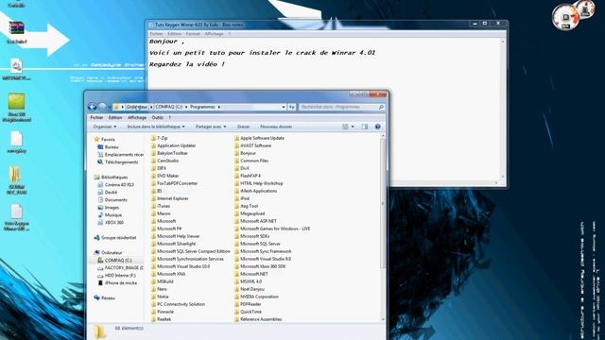Open the Inclure dans la bibliothèque dropdown

coord(156,127)
